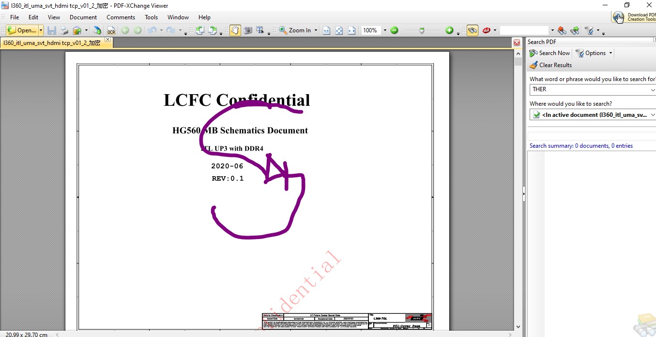The height and width of the screenshot is (337, 656).
Task: Expand the Open recent files arrow
Action: click(41, 30)
